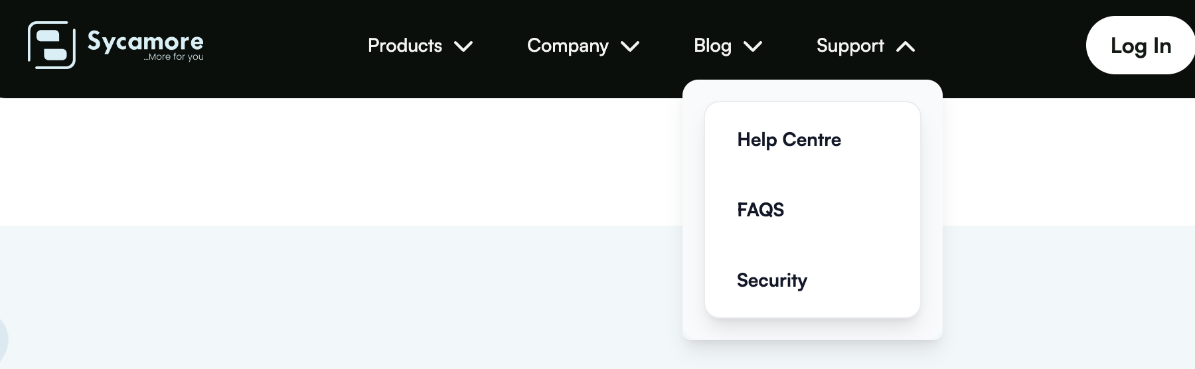Image resolution: width=1195 pixels, height=369 pixels.
Task: Open the Blog menu label
Action: (x=712, y=46)
